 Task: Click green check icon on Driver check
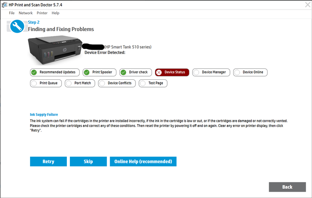pyautogui.click(x=123, y=72)
